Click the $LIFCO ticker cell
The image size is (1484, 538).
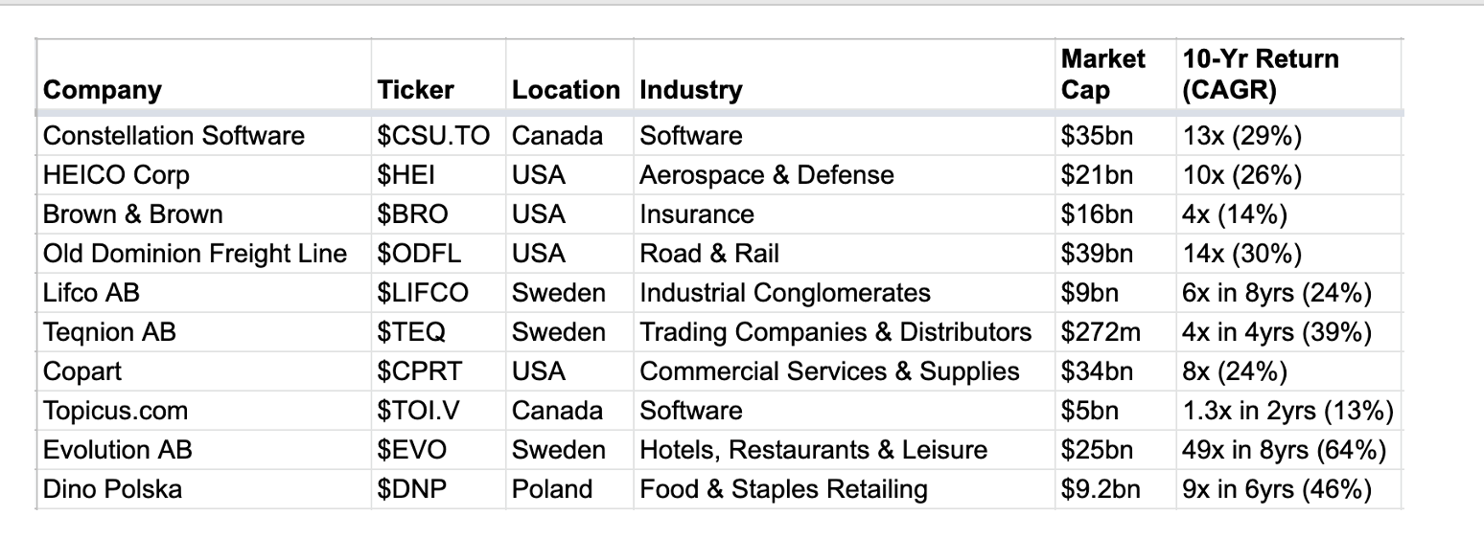[423, 293]
